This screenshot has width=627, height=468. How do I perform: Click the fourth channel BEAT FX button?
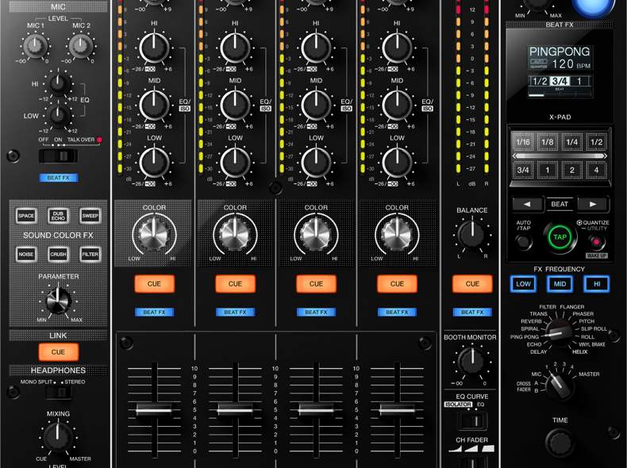(x=397, y=313)
